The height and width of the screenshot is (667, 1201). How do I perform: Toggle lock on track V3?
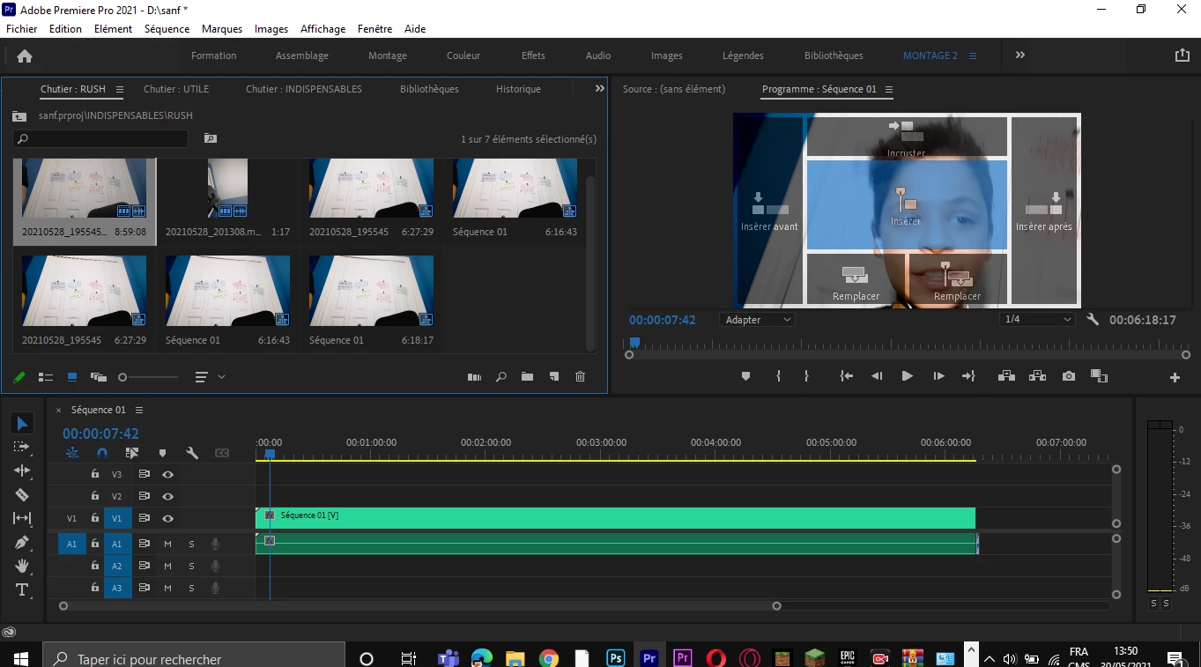point(95,474)
